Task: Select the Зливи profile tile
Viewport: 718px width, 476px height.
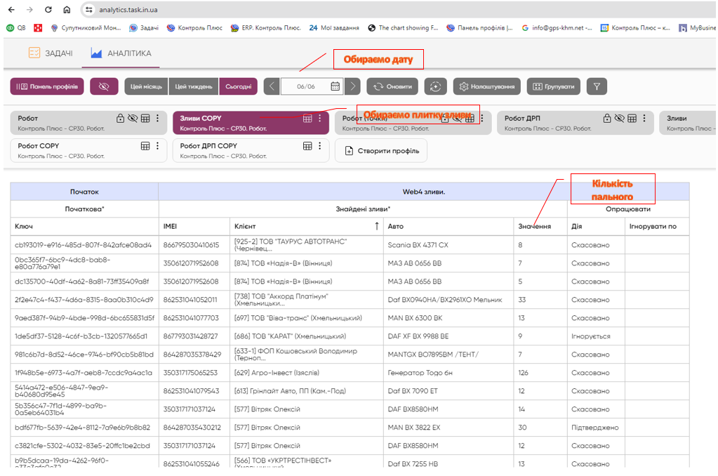Action: (x=689, y=123)
